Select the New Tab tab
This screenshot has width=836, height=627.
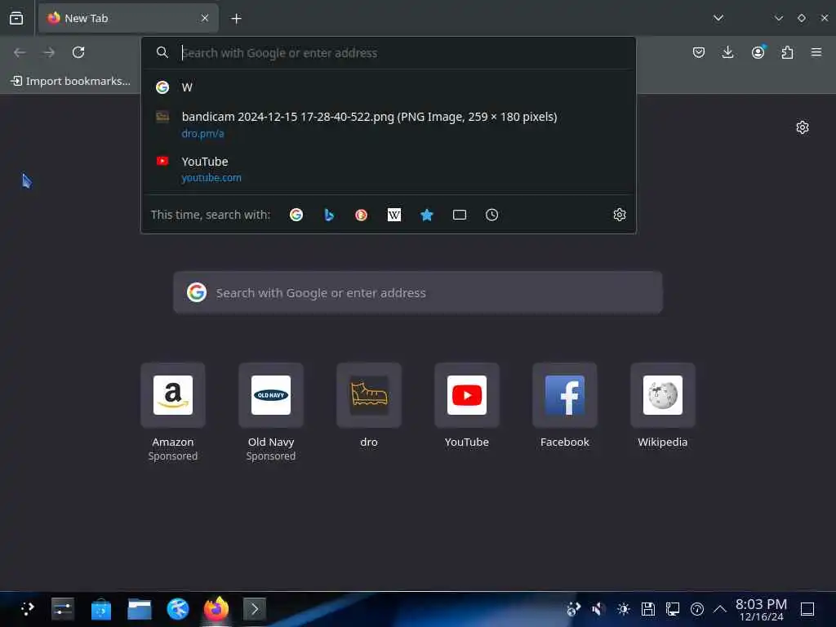pyautogui.click(x=128, y=18)
